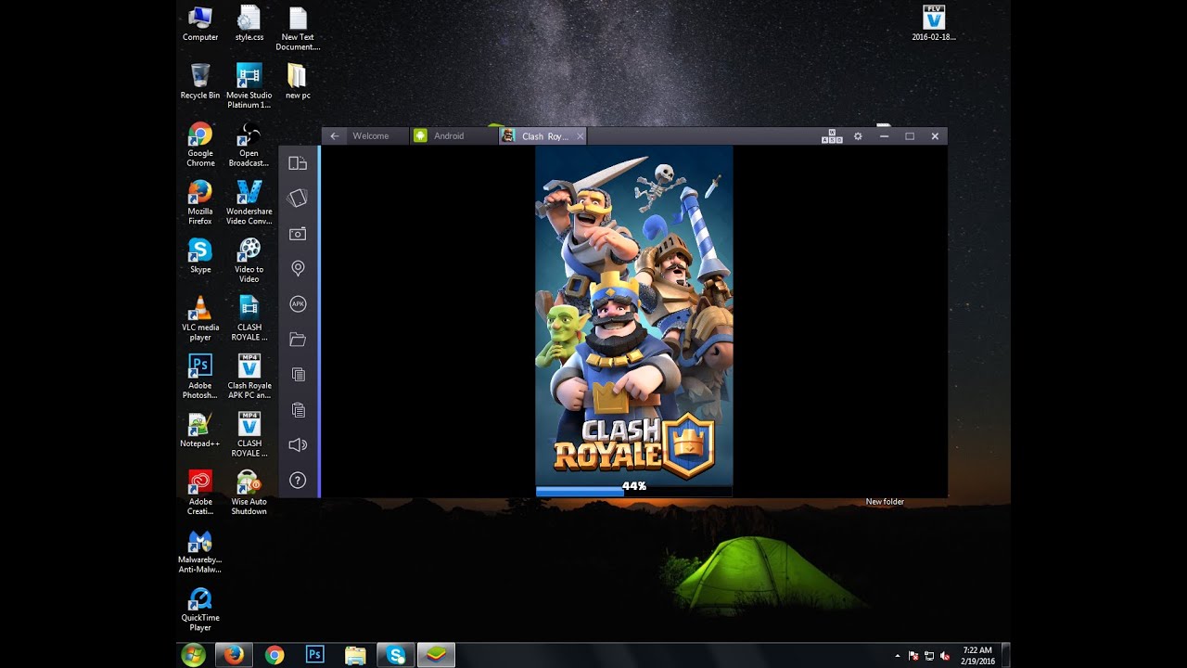This screenshot has width=1187, height=668.
Task: Show hidden system tray icons
Action: click(897, 656)
